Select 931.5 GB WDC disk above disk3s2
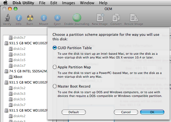Image resolution: width=171 pixels, height=122 pixels. 26,82
